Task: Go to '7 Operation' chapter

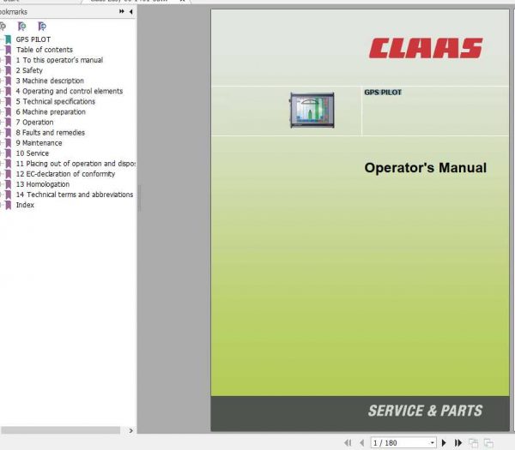Action: (35, 122)
